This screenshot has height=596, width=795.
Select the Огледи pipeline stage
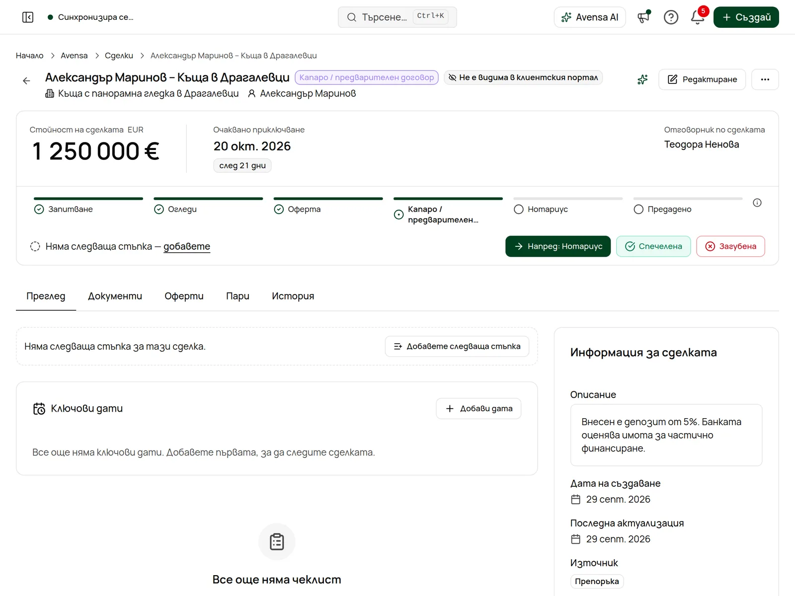pos(208,207)
